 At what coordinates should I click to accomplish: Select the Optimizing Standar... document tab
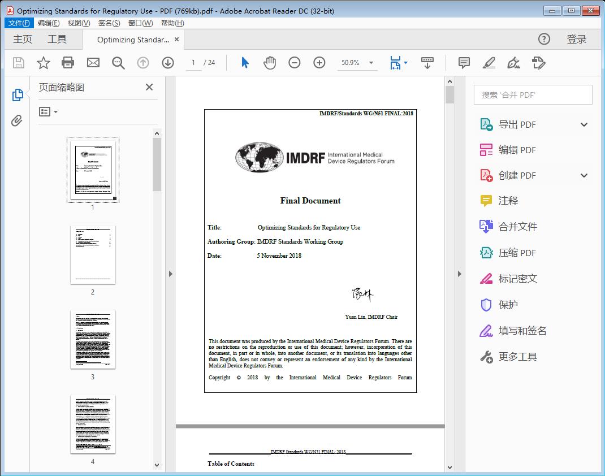coord(133,40)
